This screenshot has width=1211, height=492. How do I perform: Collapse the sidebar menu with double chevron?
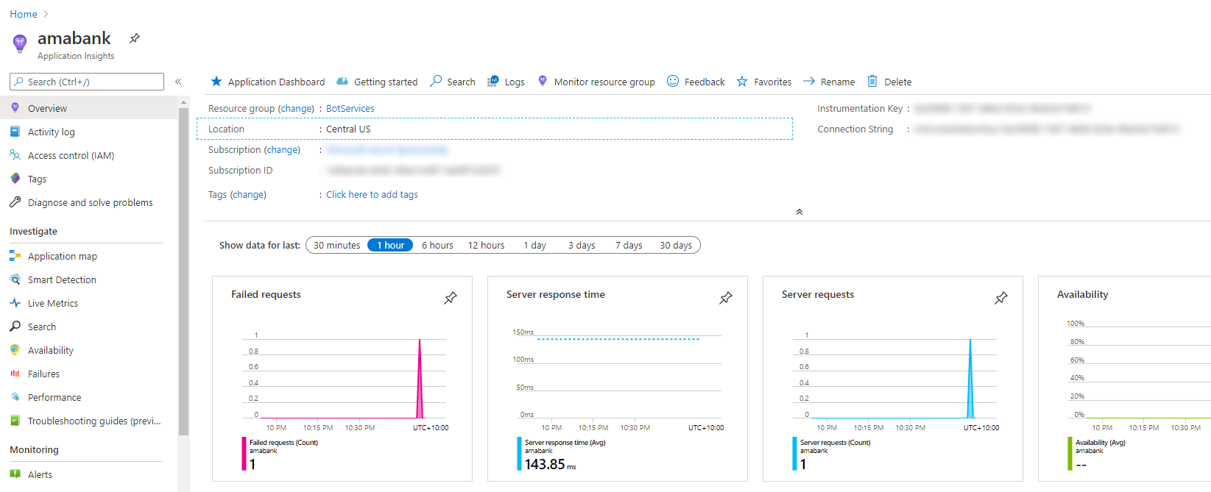(x=178, y=82)
